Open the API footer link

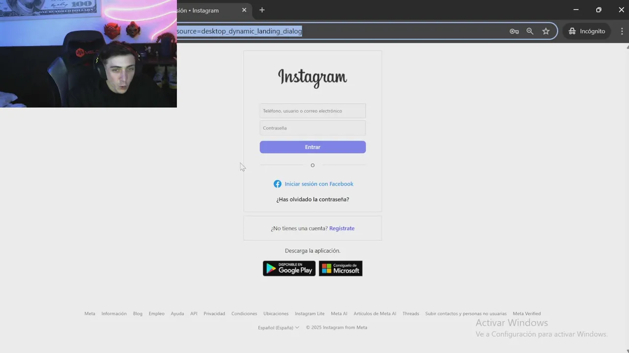[x=194, y=314]
